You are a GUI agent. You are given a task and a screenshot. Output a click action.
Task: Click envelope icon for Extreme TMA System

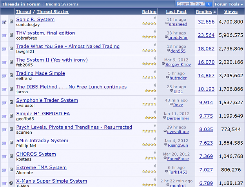[4, 170]
